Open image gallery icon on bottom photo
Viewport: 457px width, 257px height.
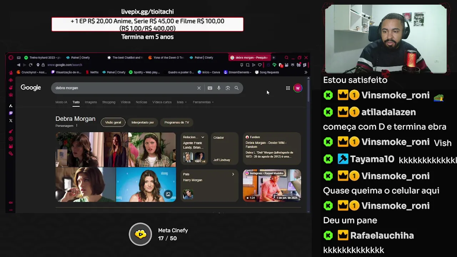point(168,194)
